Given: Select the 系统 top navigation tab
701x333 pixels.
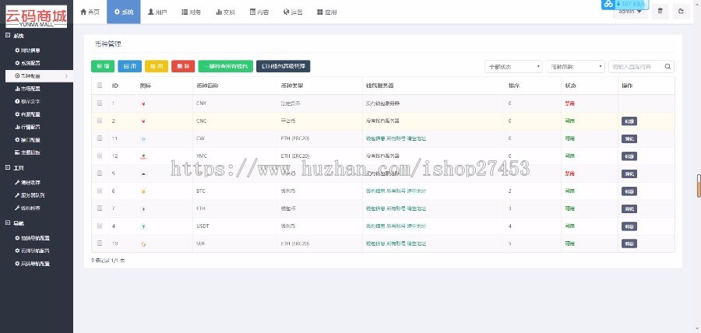Looking at the screenshot, I should click(x=123, y=12).
